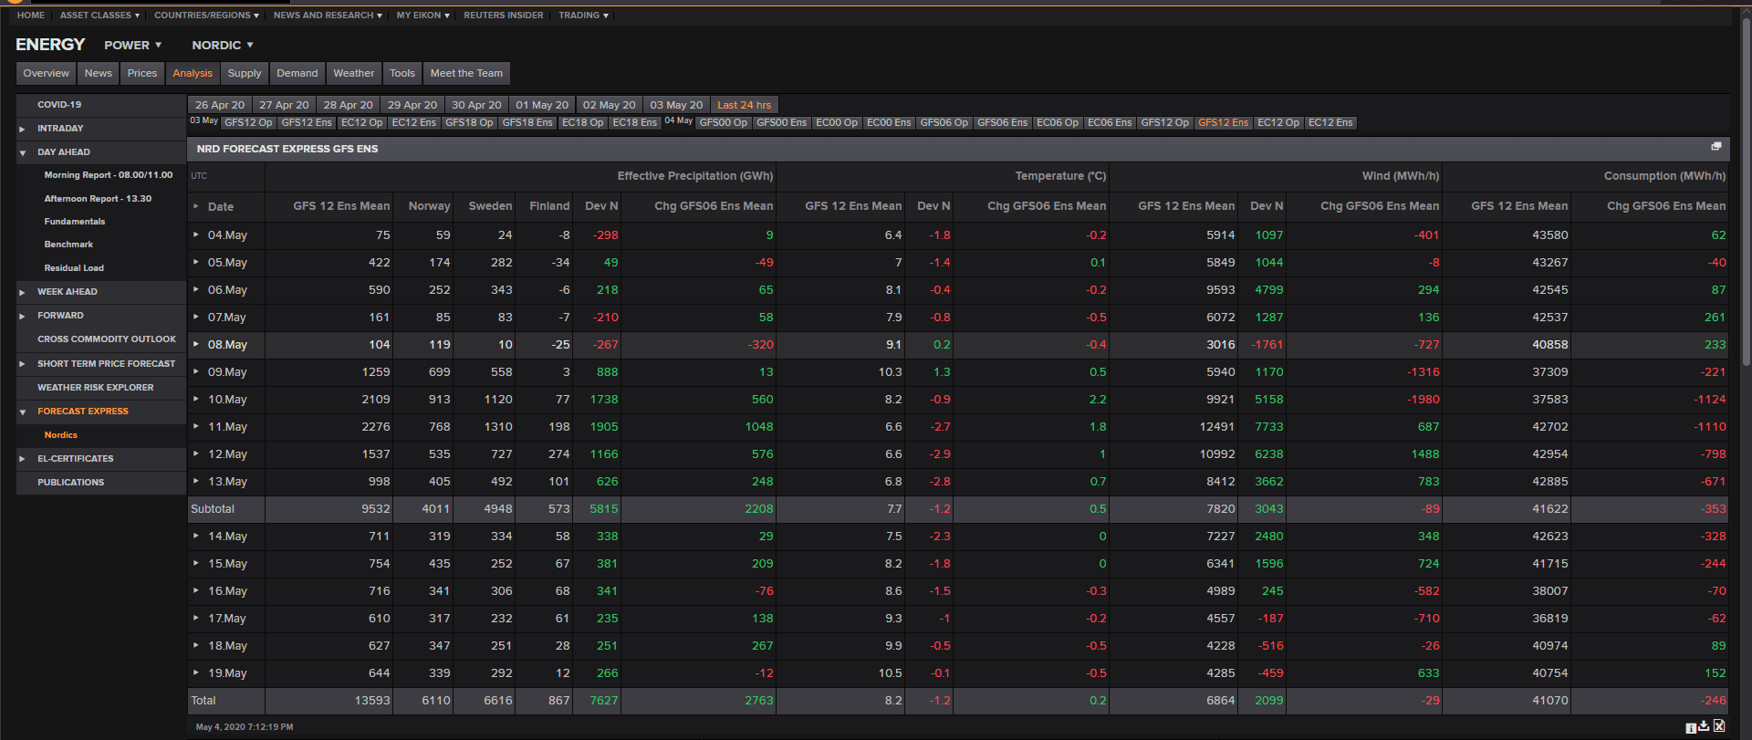1752x740 pixels.
Task: Open the Power dropdown
Action: tap(132, 45)
